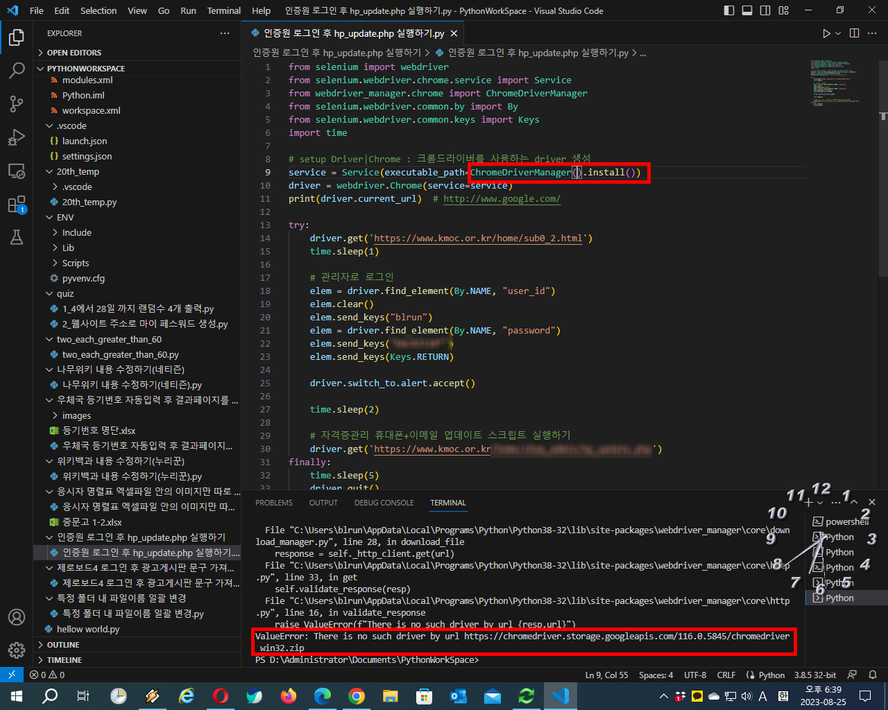Switch to OUTPUT panel tab
The height and width of the screenshot is (710, 888).
(323, 503)
